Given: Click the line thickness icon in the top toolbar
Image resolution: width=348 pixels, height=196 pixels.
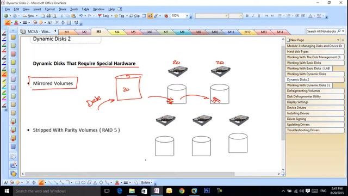Looking at the screenshot, I should pos(25,23).
